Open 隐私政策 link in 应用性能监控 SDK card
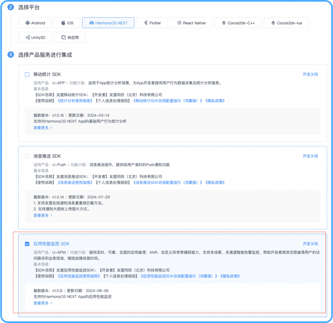The image size is (333, 323). pos(230,276)
